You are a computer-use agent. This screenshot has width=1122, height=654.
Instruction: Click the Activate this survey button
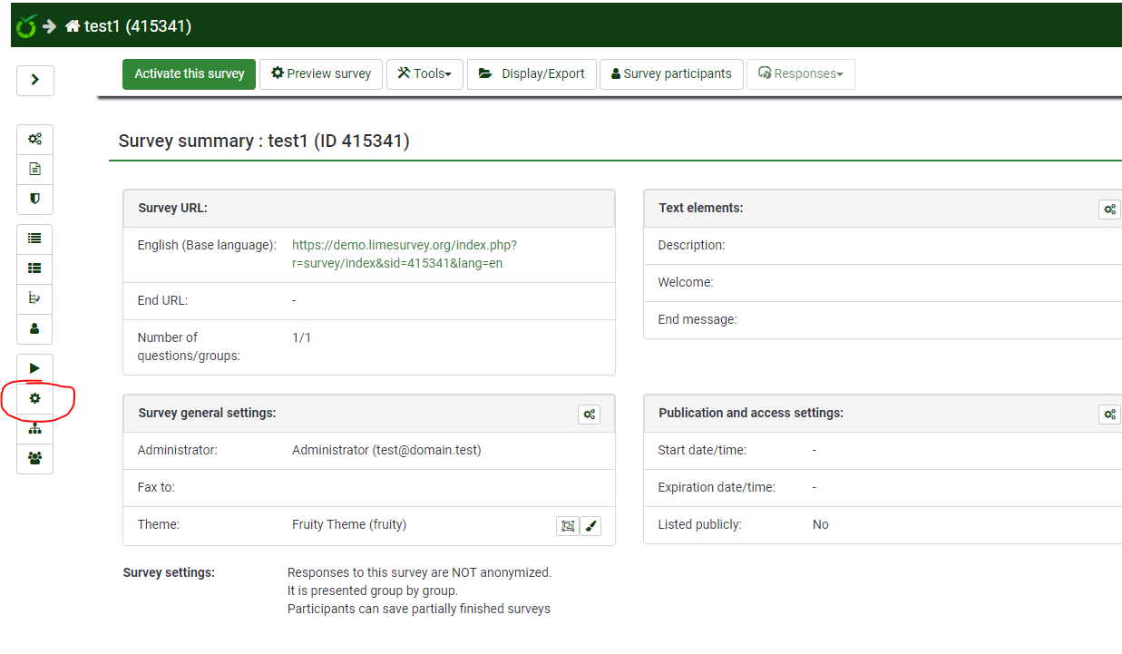coord(190,74)
